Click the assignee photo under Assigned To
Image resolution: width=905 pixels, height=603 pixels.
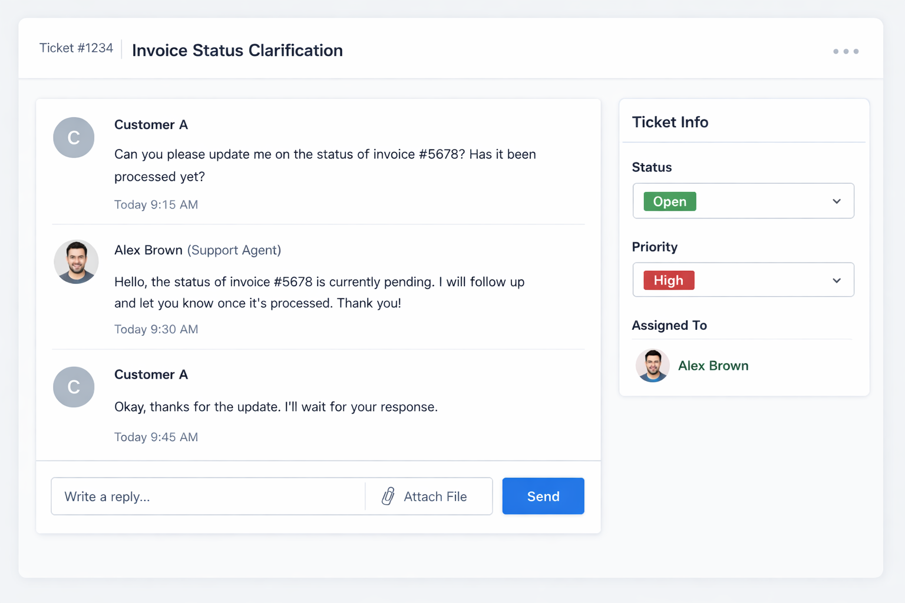click(652, 366)
